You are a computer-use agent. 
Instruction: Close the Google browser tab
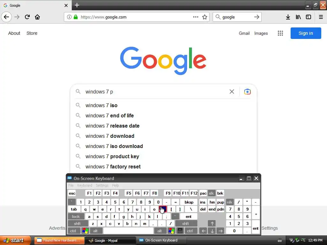66,5
